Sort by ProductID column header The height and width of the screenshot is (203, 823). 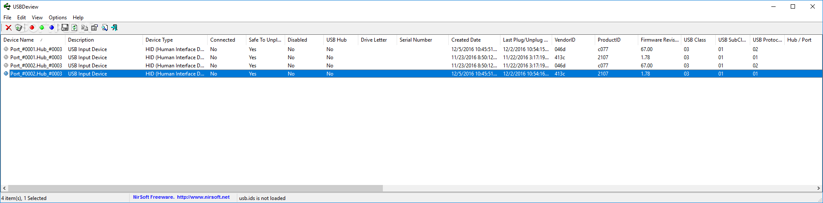tap(616, 40)
